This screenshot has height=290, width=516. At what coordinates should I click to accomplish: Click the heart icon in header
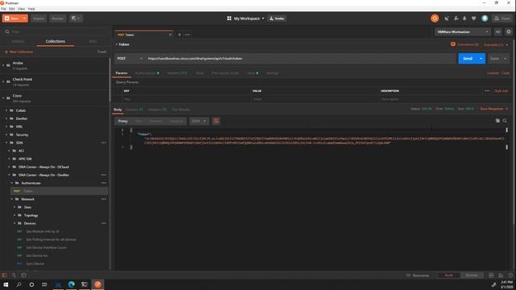click(x=474, y=19)
